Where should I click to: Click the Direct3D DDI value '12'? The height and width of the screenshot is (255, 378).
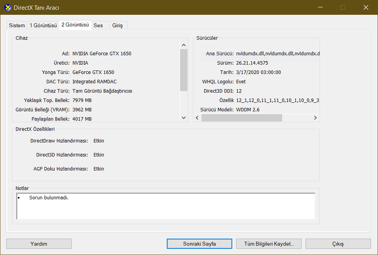(239, 91)
